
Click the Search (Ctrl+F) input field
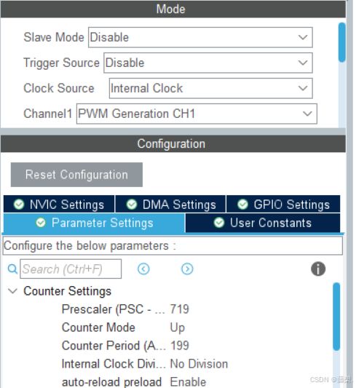click(71, 269)
